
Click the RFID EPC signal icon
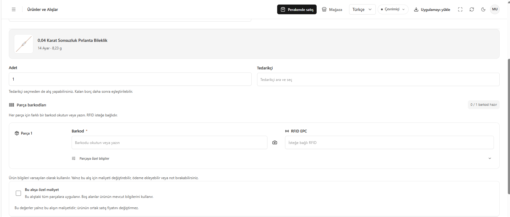287,131
